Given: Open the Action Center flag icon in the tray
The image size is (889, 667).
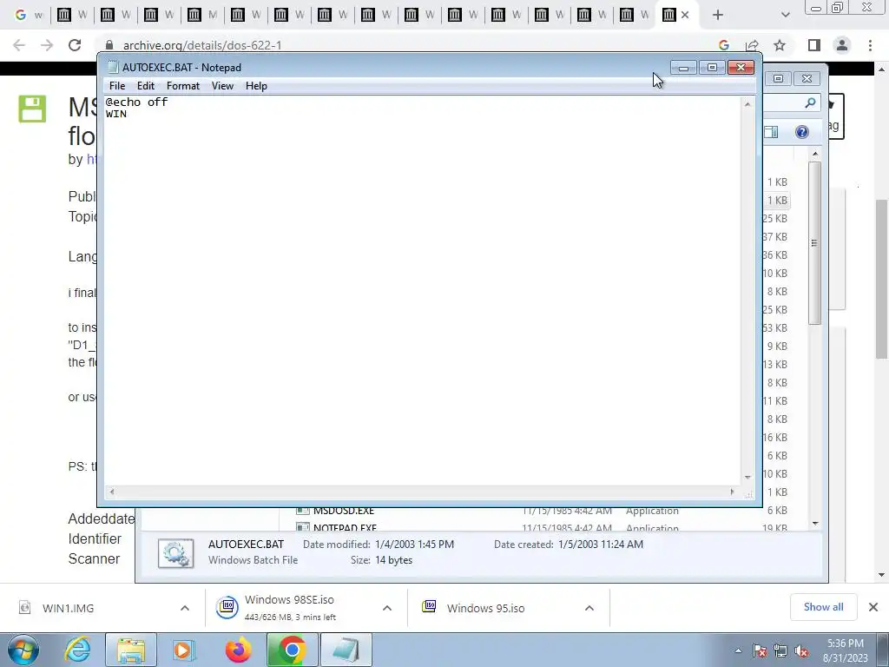Looking at the screenshot, I should 760,650.
